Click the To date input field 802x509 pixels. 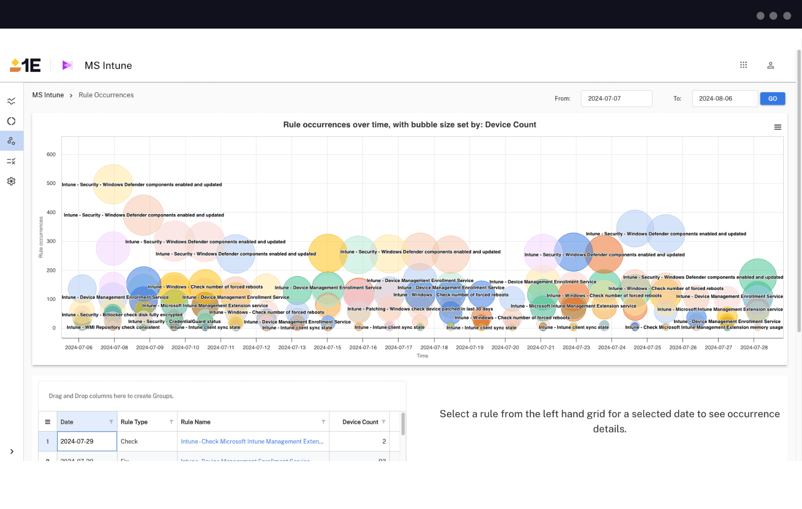click(x=724, y=99)
